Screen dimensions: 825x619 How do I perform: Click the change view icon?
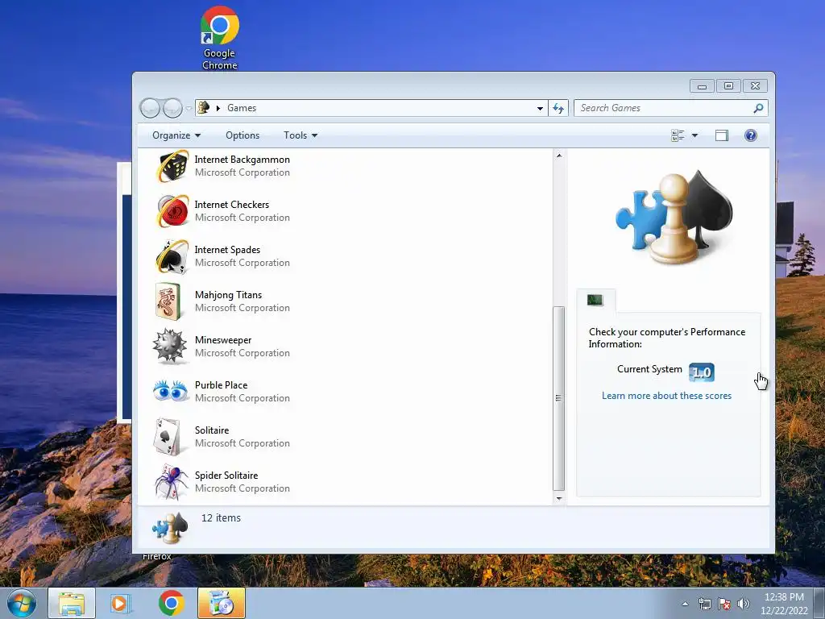click(678, 135)
